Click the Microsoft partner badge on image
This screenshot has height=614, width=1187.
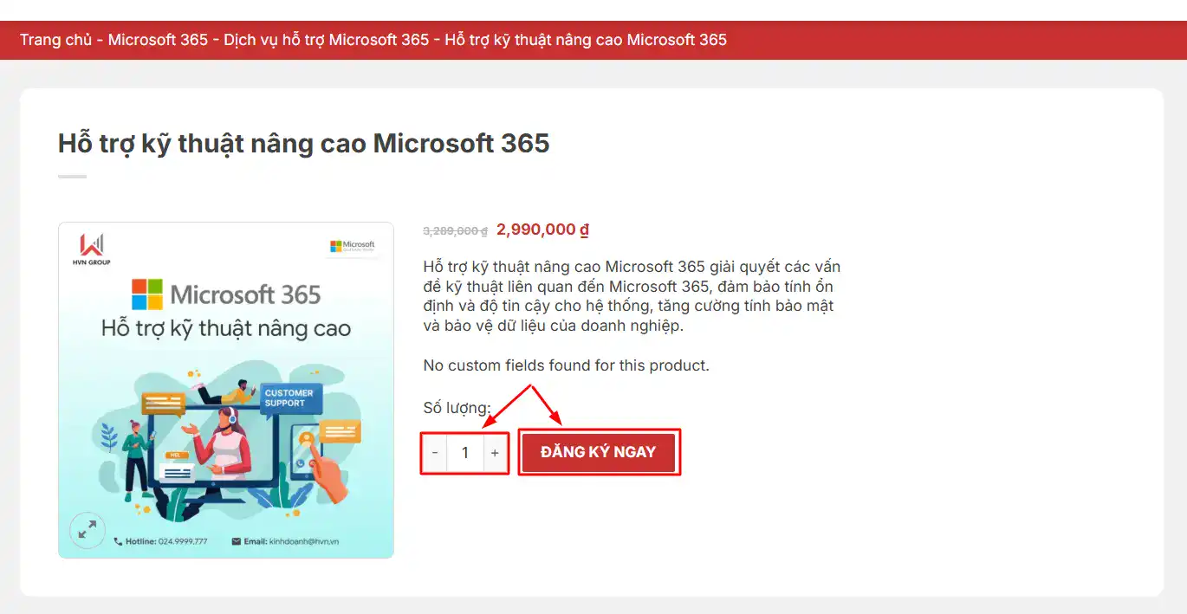point(352,247)
